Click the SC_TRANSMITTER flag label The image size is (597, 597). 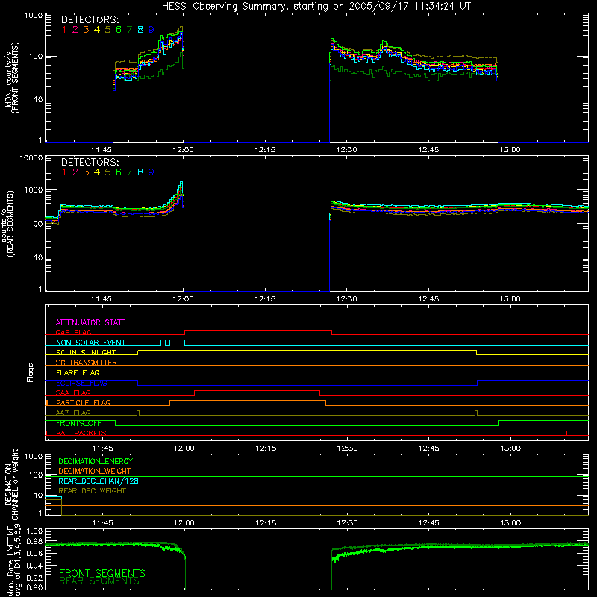click(87, 362)
